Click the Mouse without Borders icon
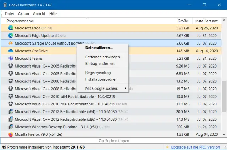This screenshot has width=227, height=150. click(10, 43)
